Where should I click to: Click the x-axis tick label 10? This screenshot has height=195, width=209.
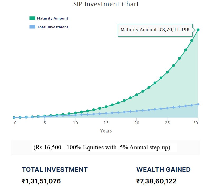75,123
